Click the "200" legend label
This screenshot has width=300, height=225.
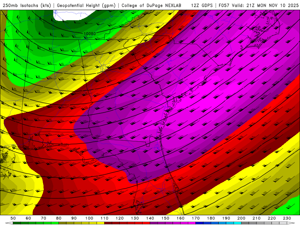coord(241,218)
